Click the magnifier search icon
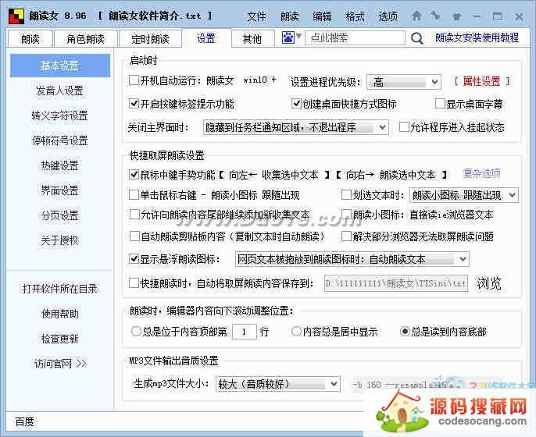Viewport: 536px width, 437px height. (416, 37)
